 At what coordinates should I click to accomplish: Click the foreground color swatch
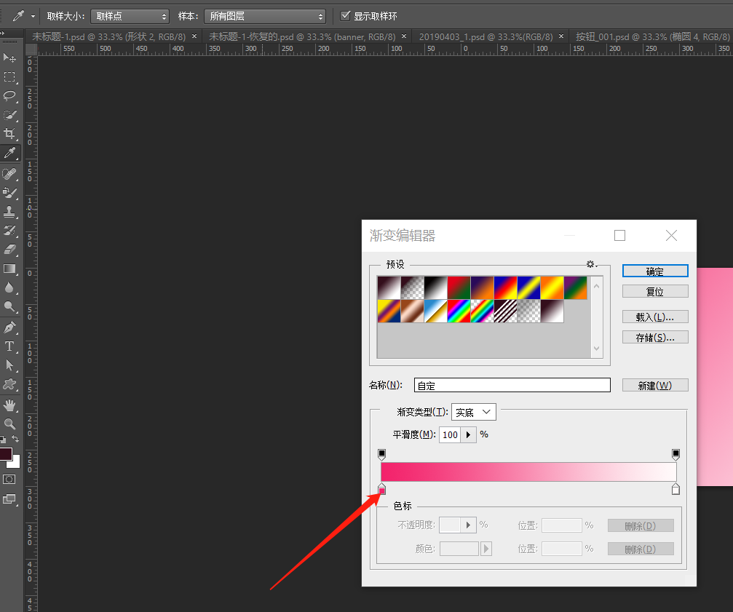[x=6, y=454]
